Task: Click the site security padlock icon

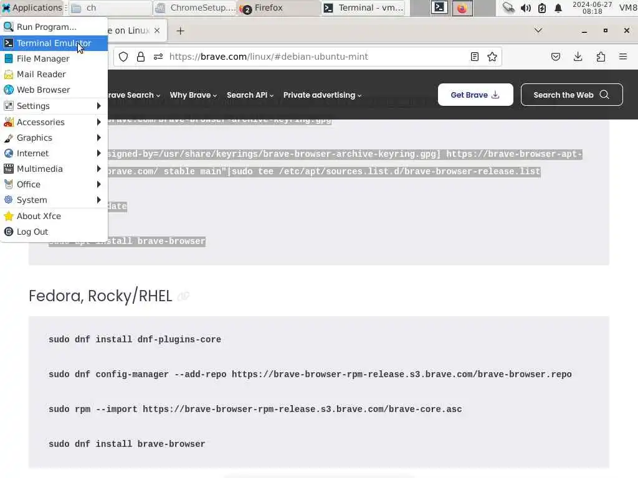Action: click(x=141, y=57)
